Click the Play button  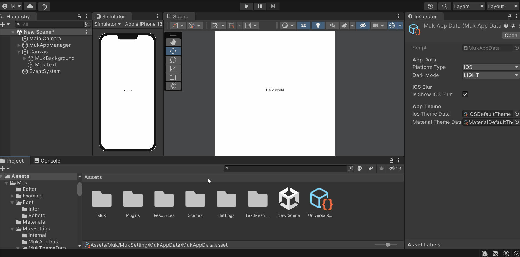click(x=246, y=6)
